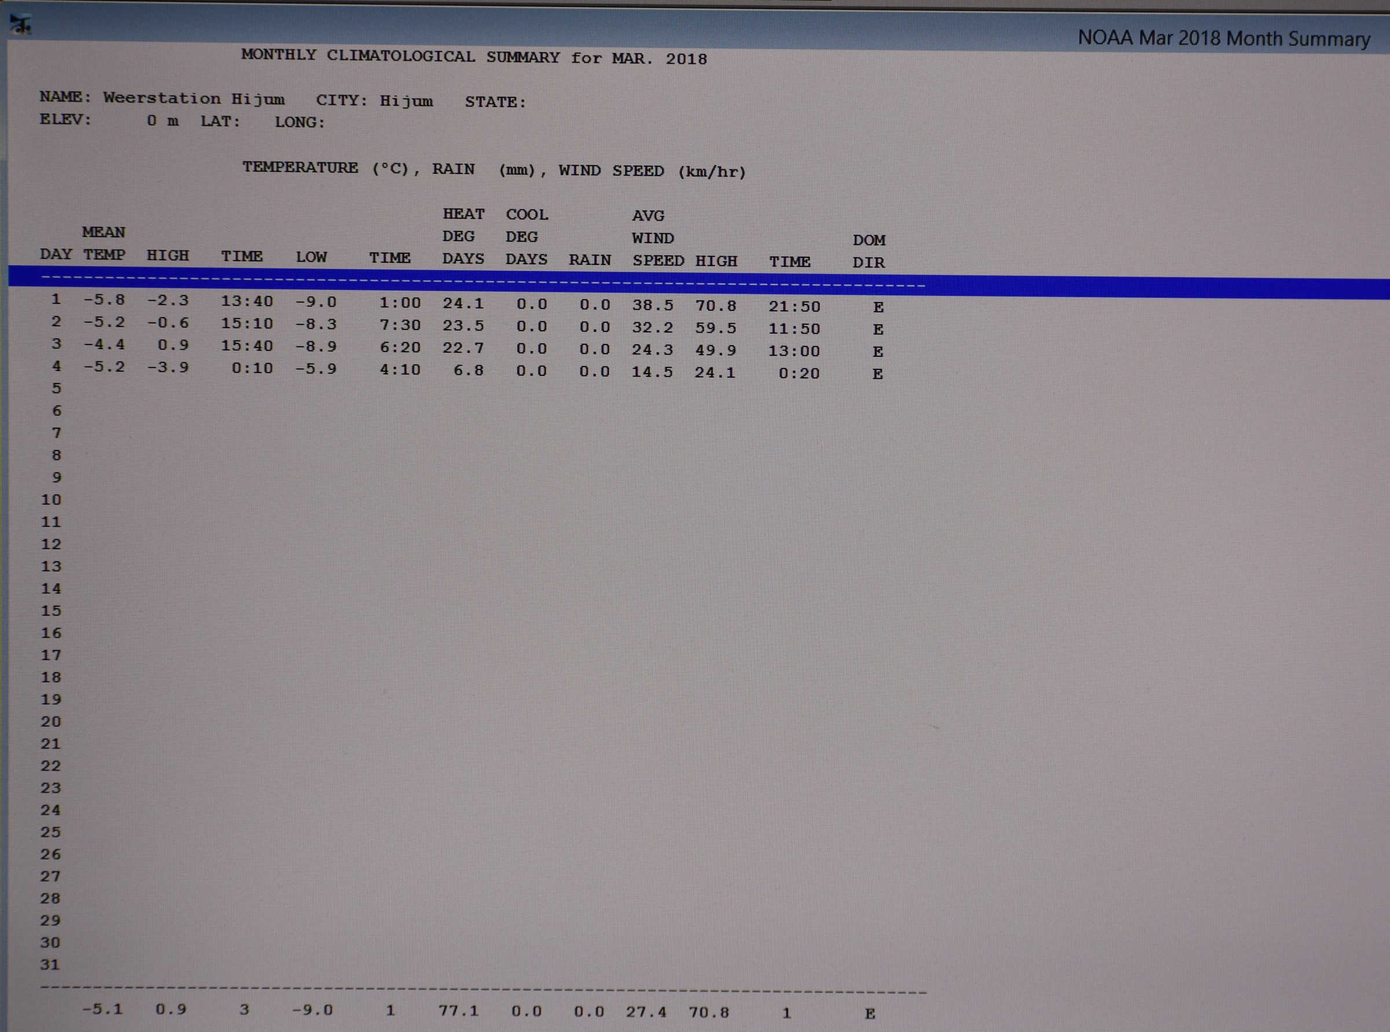Select the wind time '21:50'
The image size is (1390, 1032).
(794, 306)
